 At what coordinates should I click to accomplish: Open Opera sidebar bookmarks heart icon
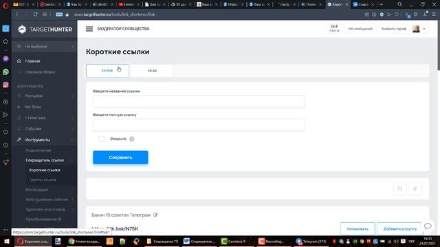[x=5, y=132]
